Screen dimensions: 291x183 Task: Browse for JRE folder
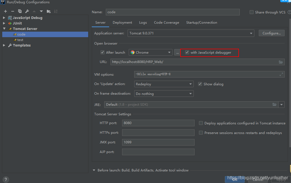point(274,105)
